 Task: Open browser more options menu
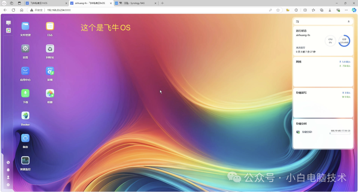346,10
